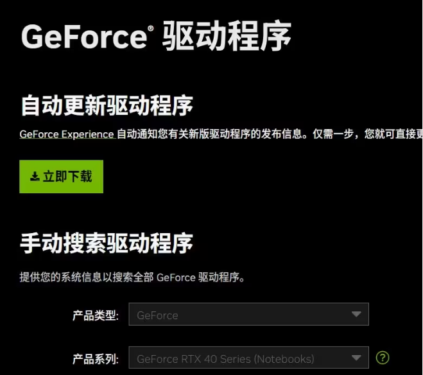
Task: Click the green 立即下载 button
Action: pyautogui.click(x=61, y=177)
